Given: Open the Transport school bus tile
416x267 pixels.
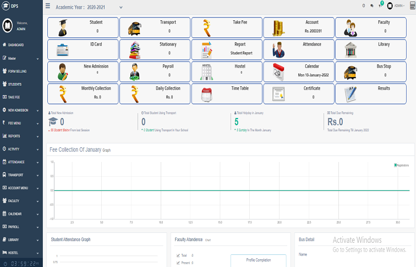Looking at the screenshot, I should (x=155, y=27).
